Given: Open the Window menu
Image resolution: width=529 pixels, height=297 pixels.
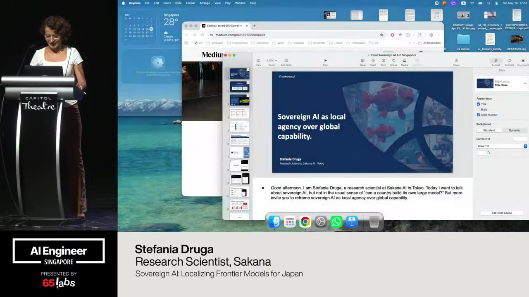Looking at the screenshot, I should 240,3.
